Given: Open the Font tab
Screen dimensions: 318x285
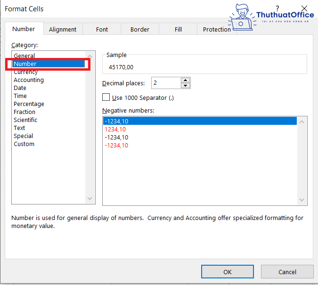Looking at the screenshot, I should [x=102, y=29].
